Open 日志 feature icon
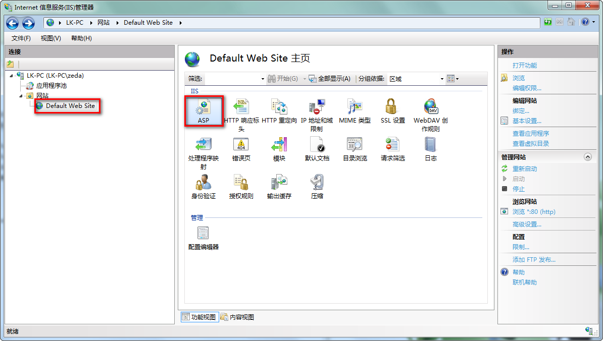Image resolution: width=603 pixels, height=341 pixels. coord(430,149)
